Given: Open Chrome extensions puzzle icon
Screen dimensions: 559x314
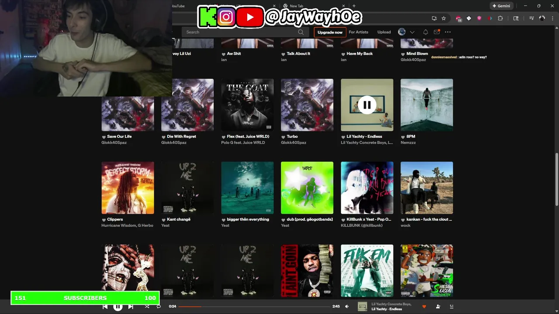Looking at the screenshot, I should 500,18.
